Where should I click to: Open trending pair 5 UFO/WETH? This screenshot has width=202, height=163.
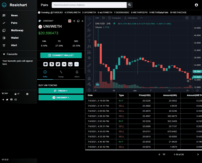[89, 13]
